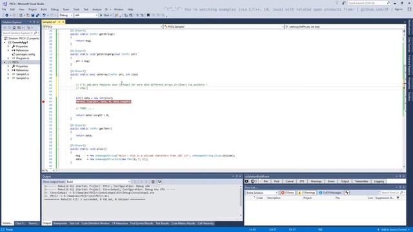Click the Error List build filter icon

click(347, 193)
